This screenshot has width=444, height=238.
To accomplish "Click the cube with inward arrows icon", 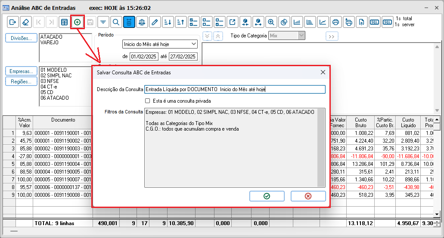I will coord(245,22).
